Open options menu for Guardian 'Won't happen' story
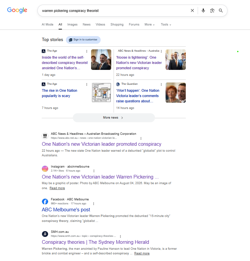 pos(161,84)
